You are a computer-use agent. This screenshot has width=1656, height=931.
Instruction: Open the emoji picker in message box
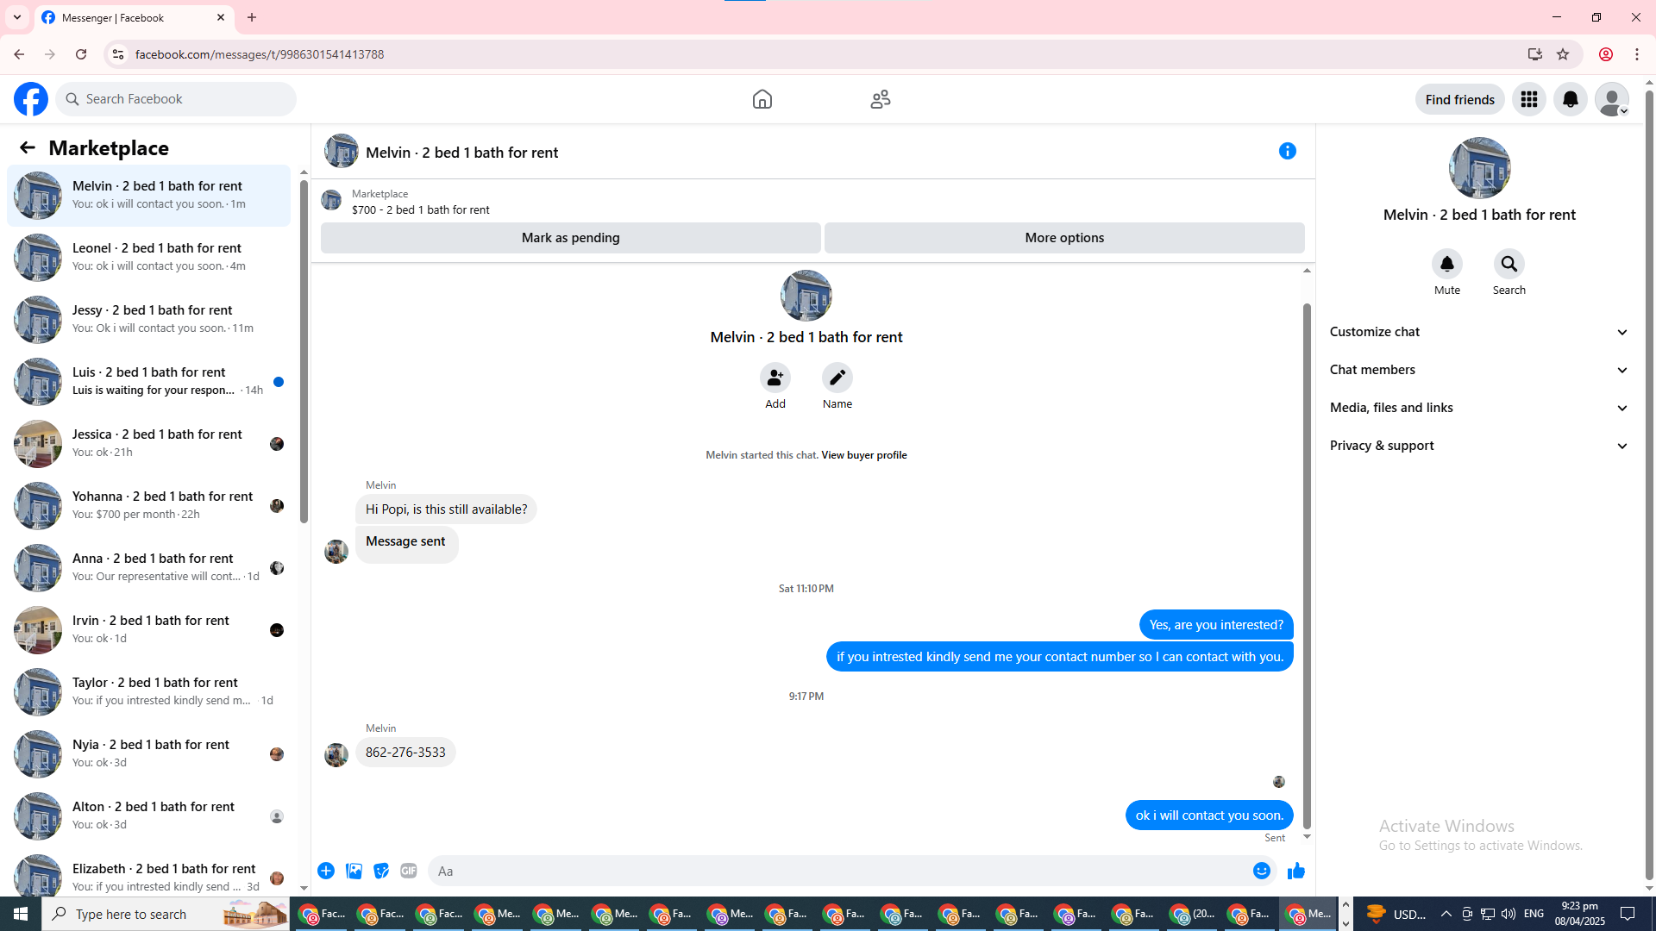pos(1261,872)
